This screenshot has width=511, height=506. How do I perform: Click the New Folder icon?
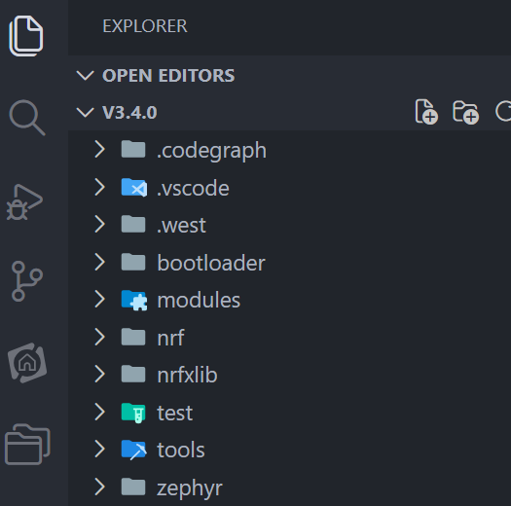coord(465,113)
